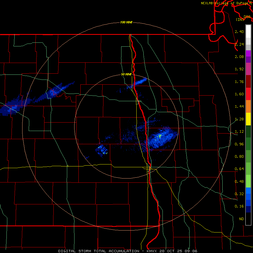Pick the white swatch atop the color scale
Screen dimensions: 253x253
point(248,31)
